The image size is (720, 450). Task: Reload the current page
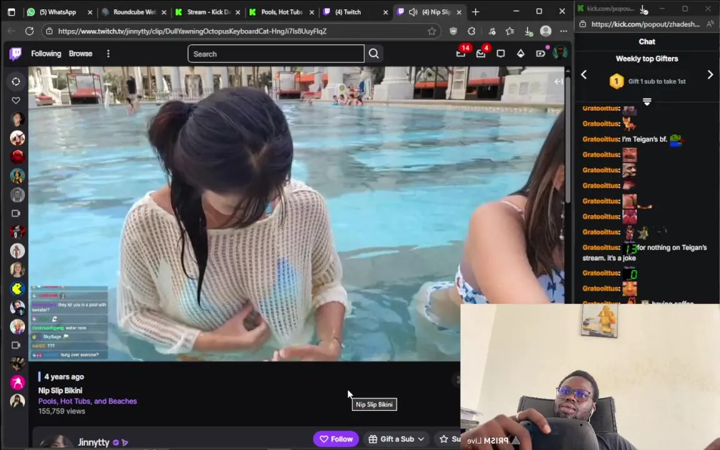pos(29,31)
